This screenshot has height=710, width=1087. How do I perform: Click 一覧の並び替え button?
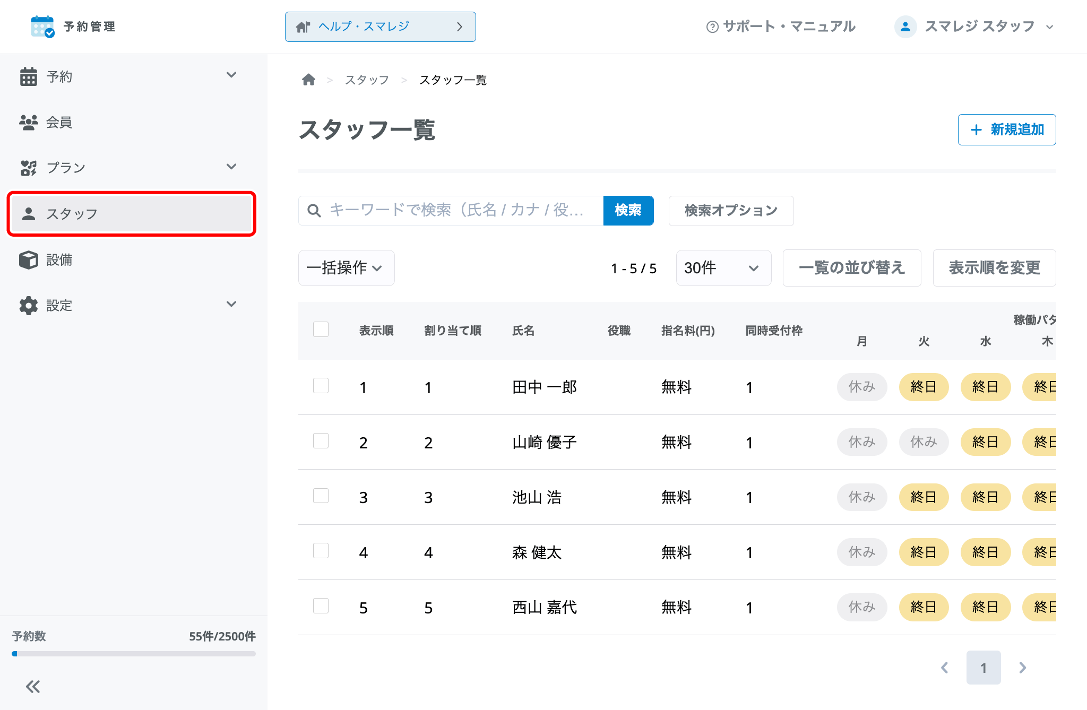[852, 268]
